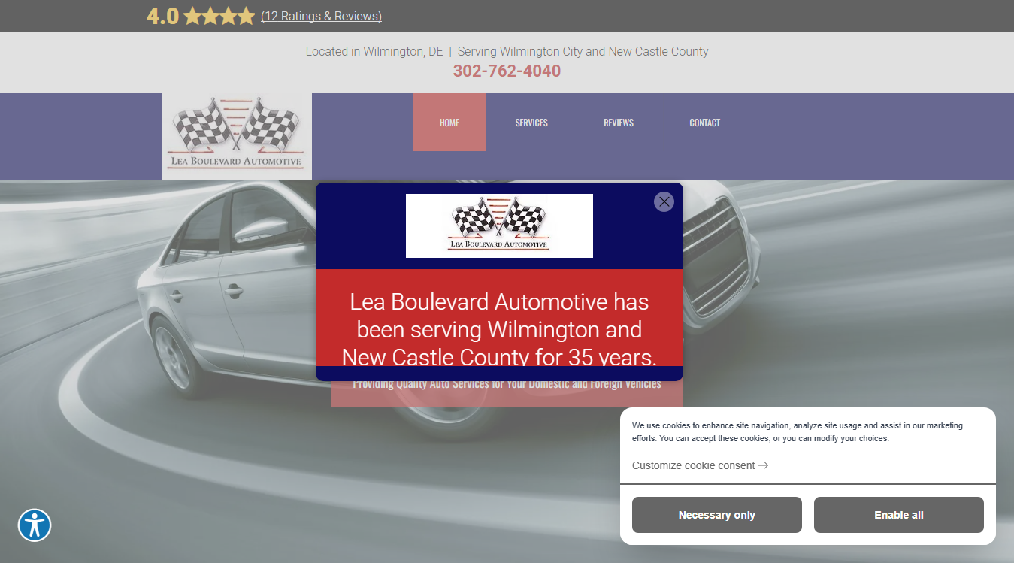This screenshot has width=1014, height=563.
Task: Click the star rating icons in the header
Action: click(219, 16)
